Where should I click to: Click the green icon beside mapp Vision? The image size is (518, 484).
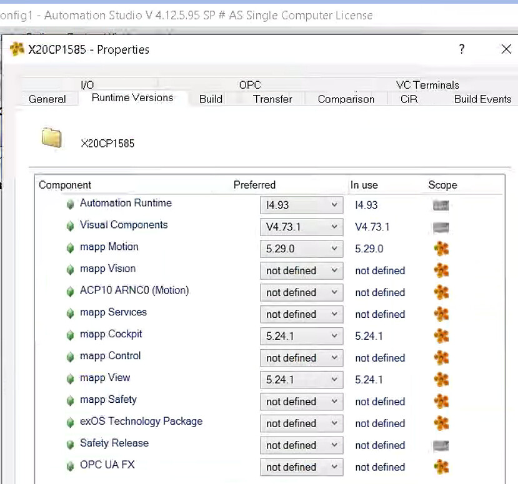[x=70, y=270]
